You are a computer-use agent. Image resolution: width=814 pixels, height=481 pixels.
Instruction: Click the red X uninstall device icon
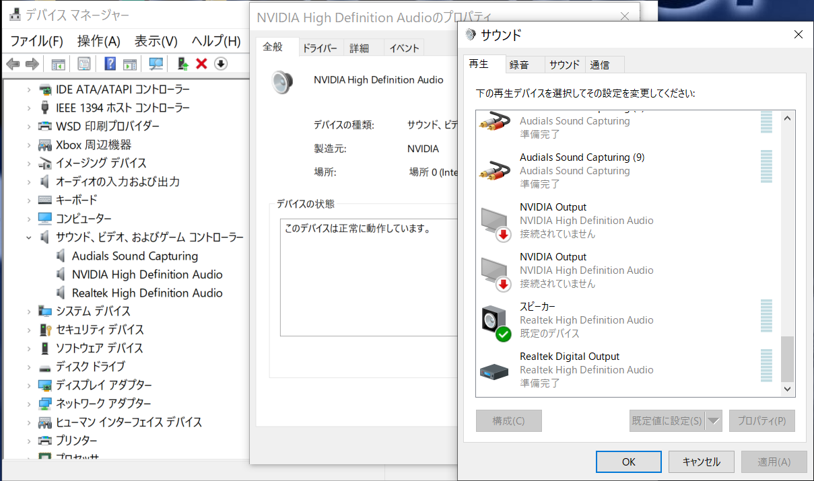point(201,64)
